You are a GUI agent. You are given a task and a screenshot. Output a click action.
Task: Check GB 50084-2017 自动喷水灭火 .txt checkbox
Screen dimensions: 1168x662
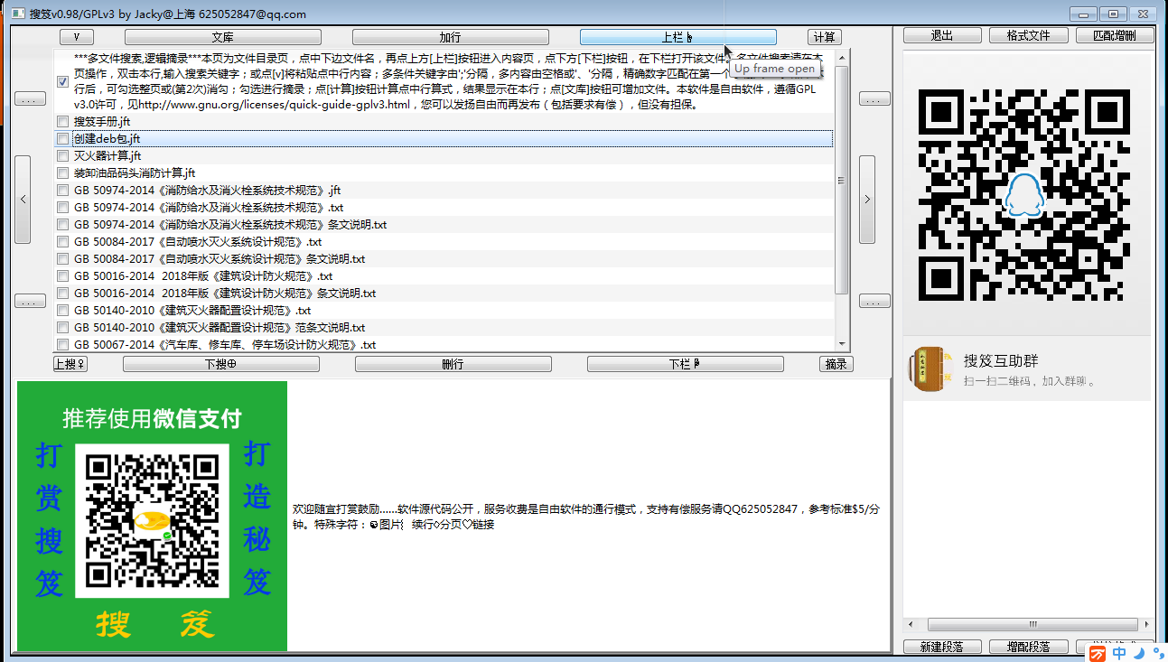point(62,242)
